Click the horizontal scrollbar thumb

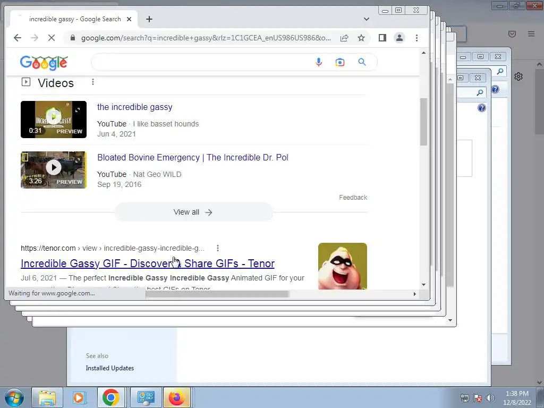(x=217, y=294)
